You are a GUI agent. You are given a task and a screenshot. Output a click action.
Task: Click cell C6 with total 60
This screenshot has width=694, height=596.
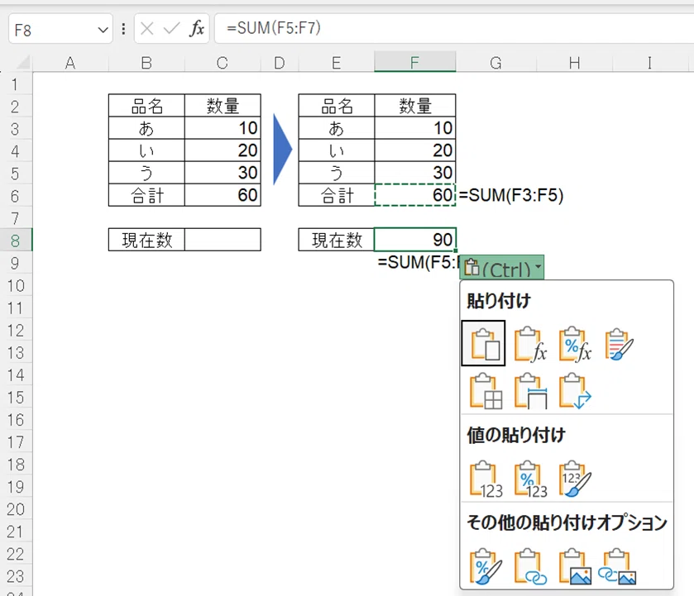[x=223, y=195]
